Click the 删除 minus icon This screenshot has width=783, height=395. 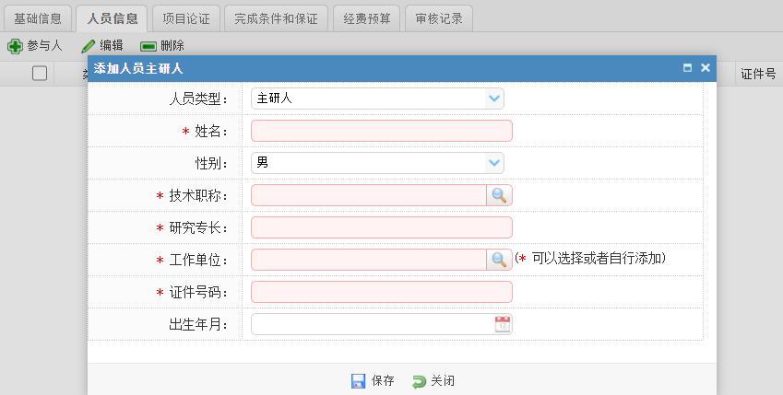point(148,45)
